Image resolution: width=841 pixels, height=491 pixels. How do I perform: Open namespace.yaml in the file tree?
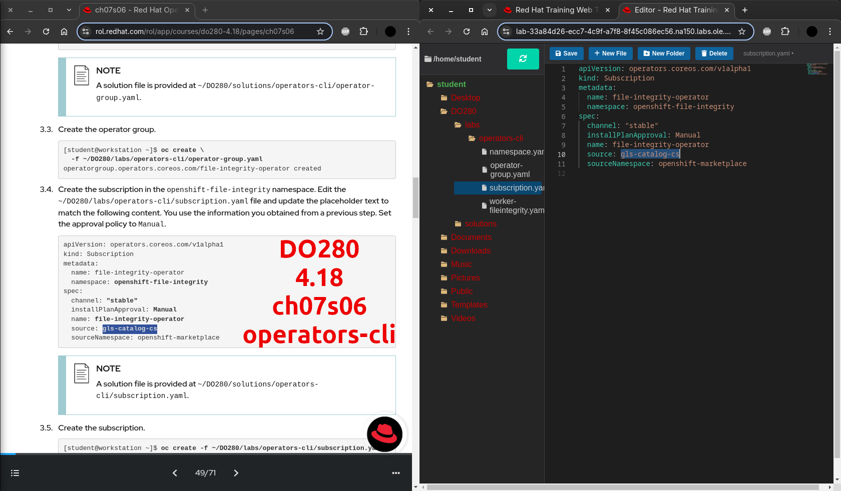coord(513,152)
